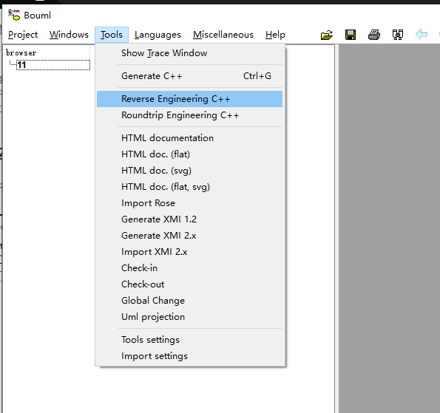Open the Miscellaneous menu
The width and height of the screenshot is (440, 413).
coord(223,35)
